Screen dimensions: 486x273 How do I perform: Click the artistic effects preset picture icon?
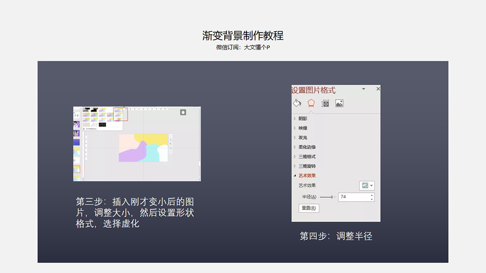click(365, 185)
